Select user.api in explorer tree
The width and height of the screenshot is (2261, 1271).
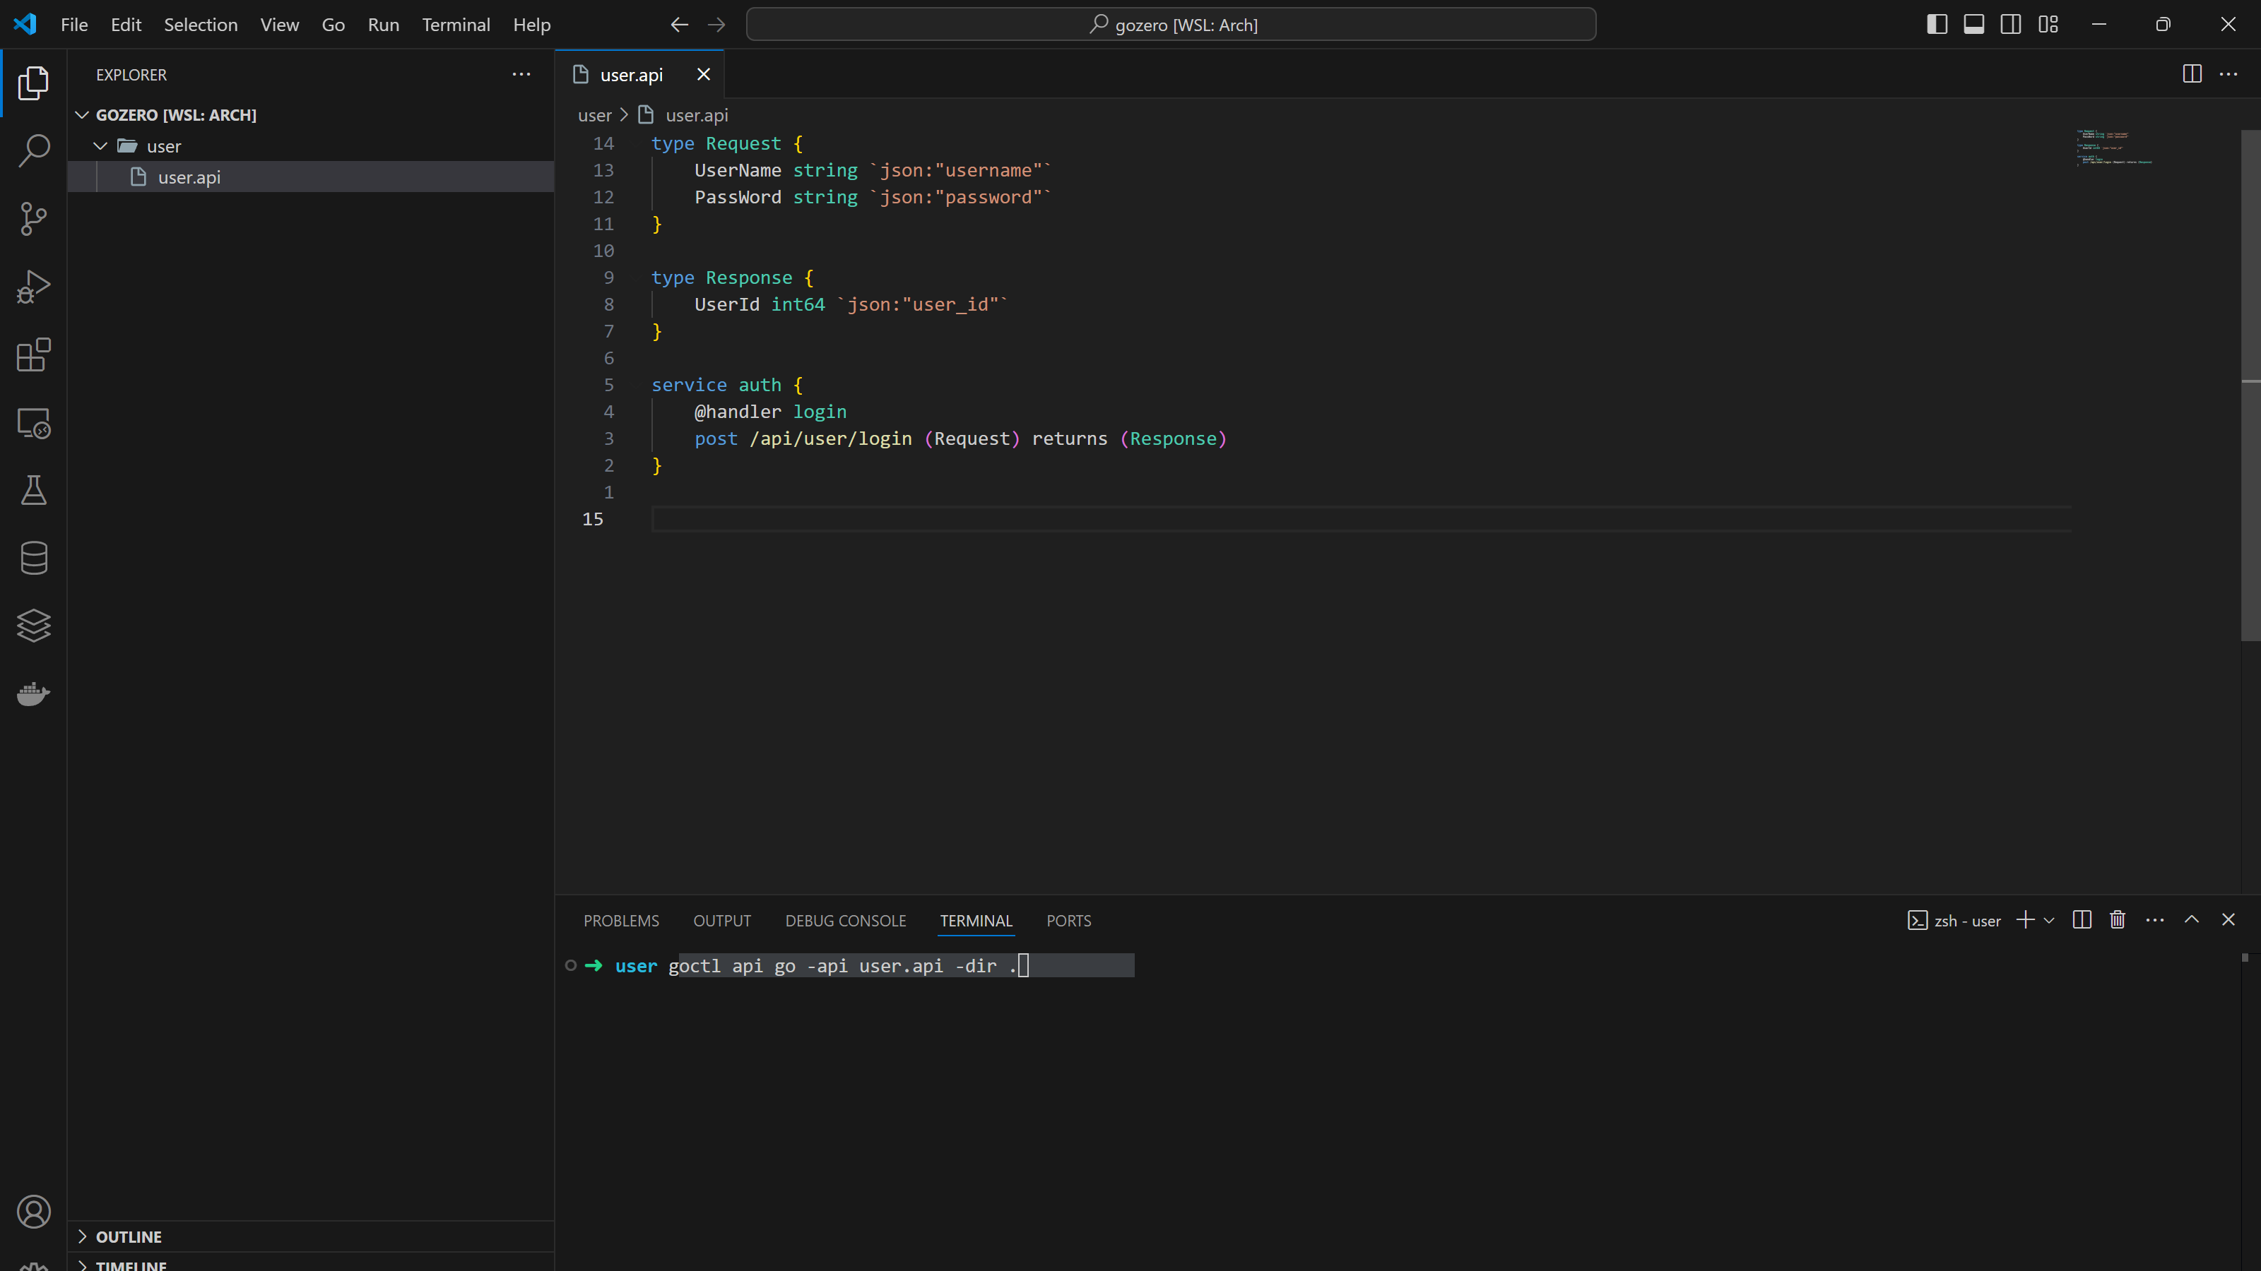(189, 177)
